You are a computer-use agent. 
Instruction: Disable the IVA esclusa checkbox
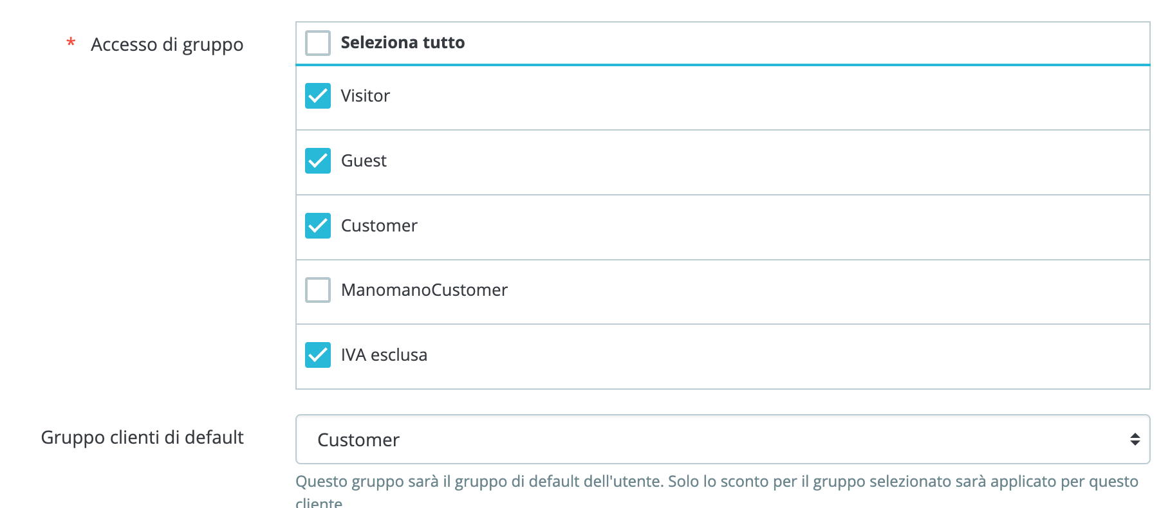318,355
